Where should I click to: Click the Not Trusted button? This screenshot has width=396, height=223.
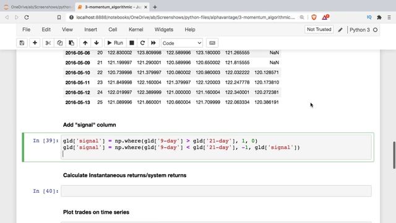click(319, 30)
